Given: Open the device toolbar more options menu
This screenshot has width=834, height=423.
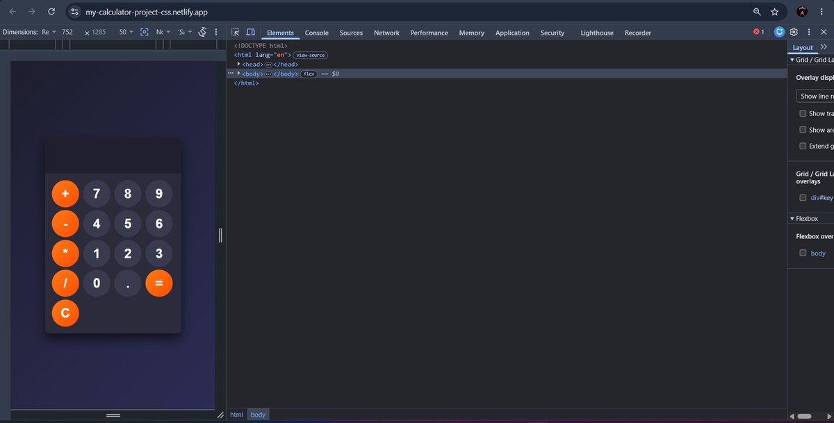Looking at the screenshot, I should click(216, 32).
